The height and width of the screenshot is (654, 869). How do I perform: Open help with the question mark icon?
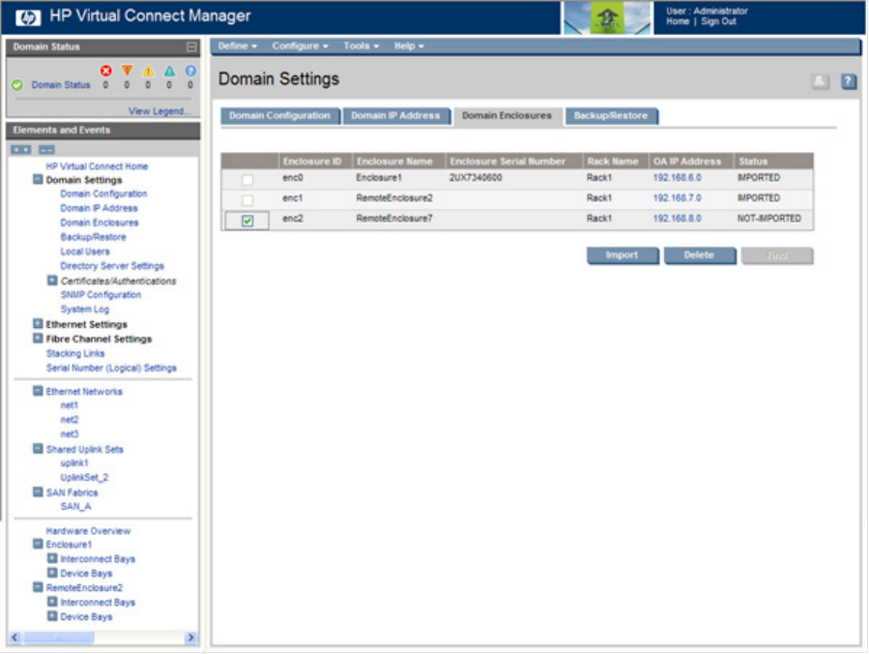(x=849, y=82)
